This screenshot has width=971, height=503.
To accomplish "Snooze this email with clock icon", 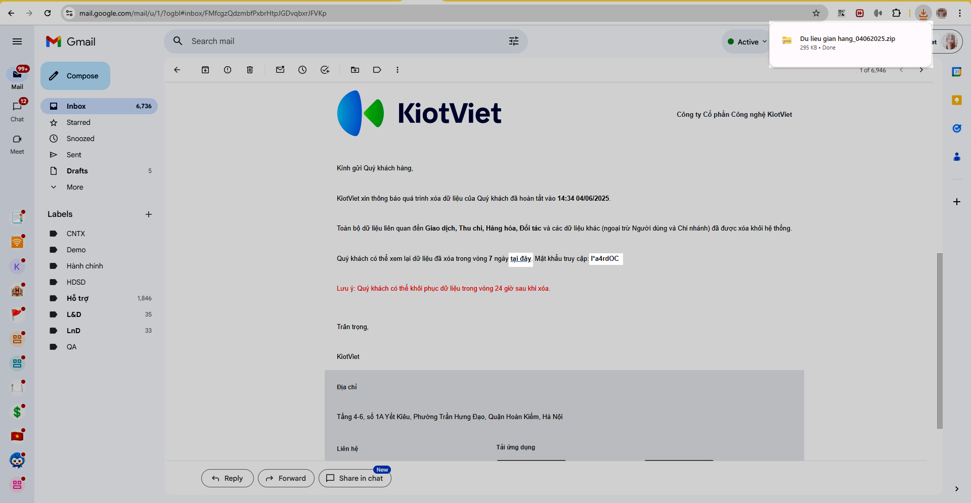I will (x=302, y=70).
